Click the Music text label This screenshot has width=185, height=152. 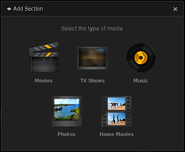(141, 81)
